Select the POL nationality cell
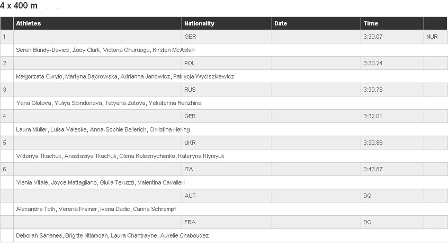Screen dimensions: 448x246 [x=226, y=63]
